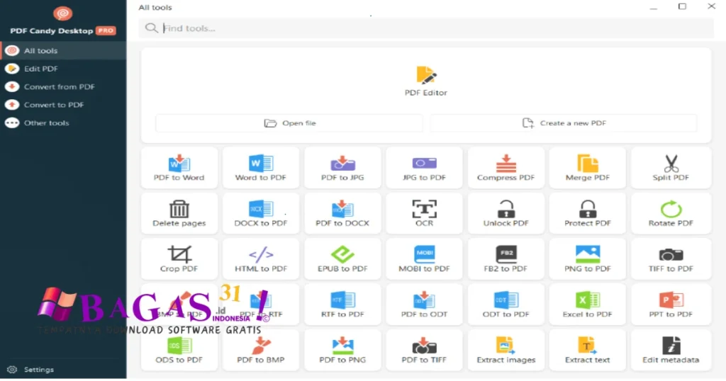This screenshot has height=381, width=726.
Task: Focus the Find tools search field
Action: [426, 28]
